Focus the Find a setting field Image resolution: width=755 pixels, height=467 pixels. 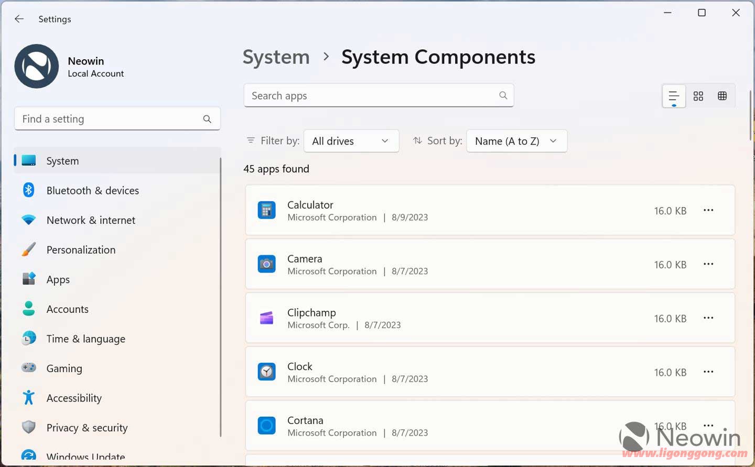point(117,119)
